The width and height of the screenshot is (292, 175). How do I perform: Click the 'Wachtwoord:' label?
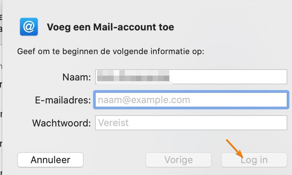pyautogui.click(x=62, y=123)
